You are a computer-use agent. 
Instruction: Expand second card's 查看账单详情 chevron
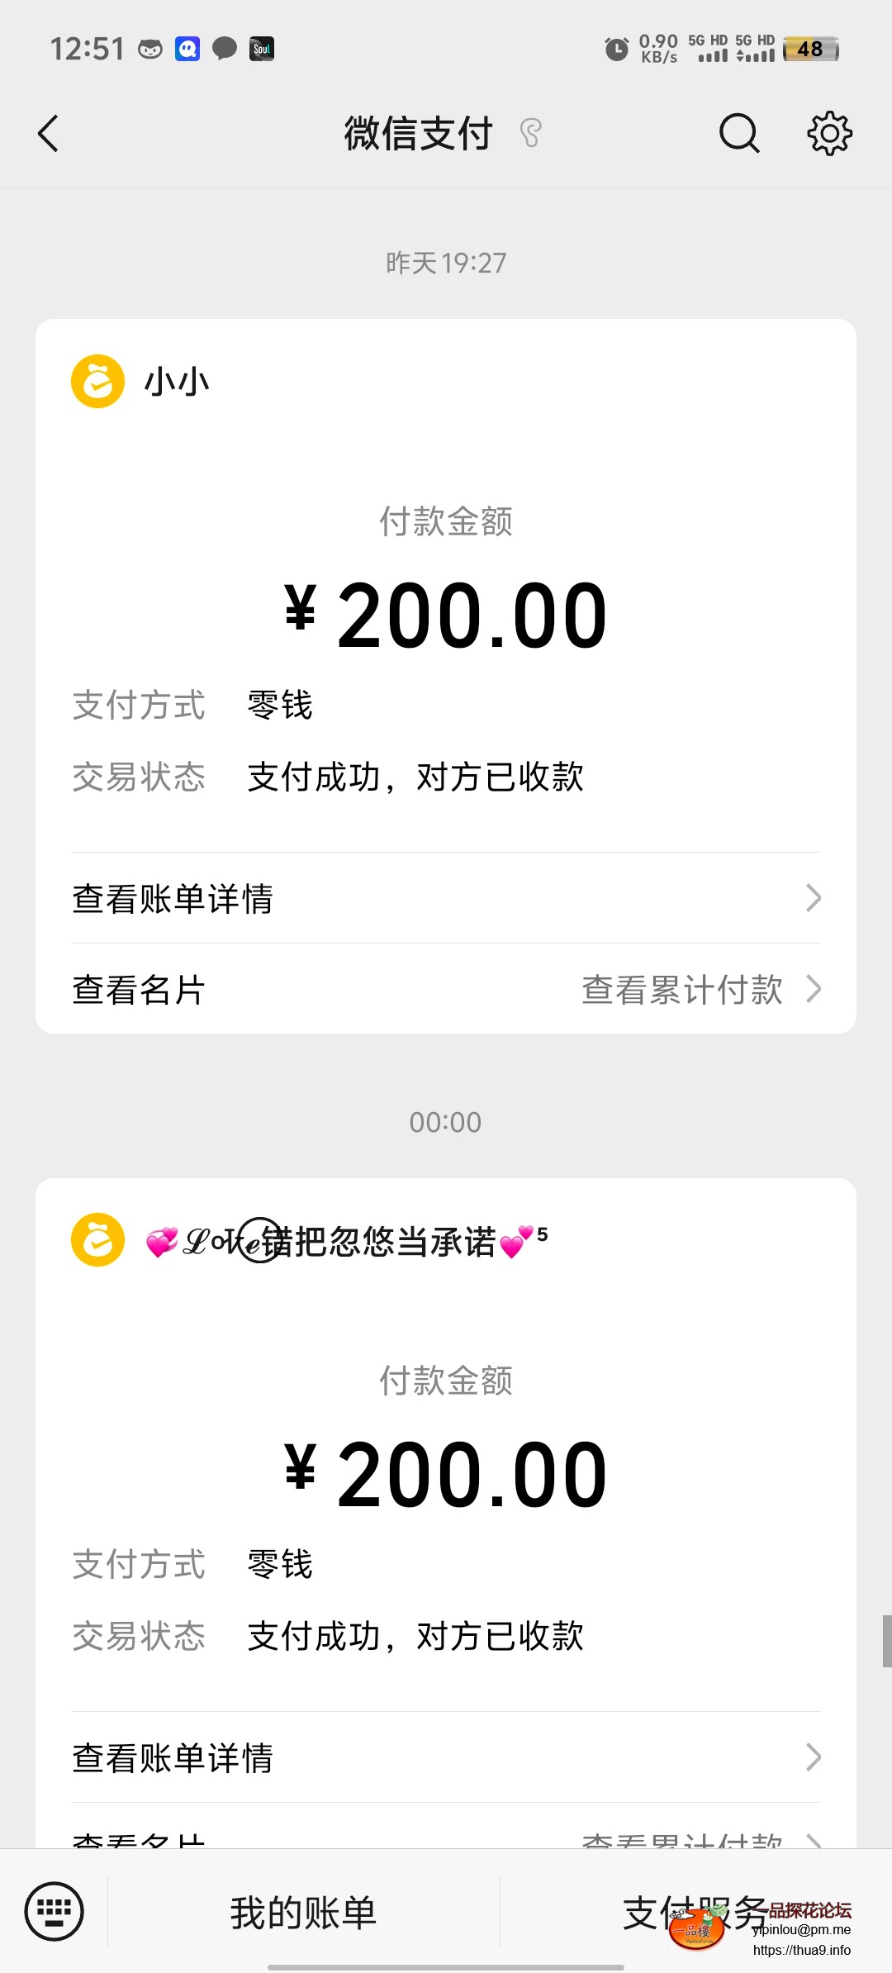(x=813, y=1757)
